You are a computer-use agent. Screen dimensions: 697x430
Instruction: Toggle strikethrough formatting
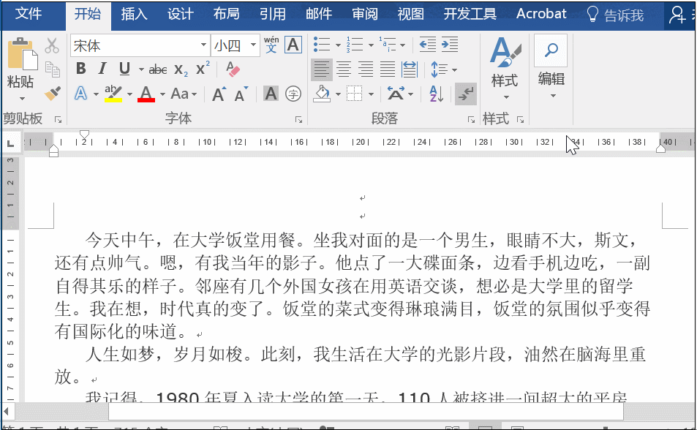pyautogui.click(x=158, y=69)
